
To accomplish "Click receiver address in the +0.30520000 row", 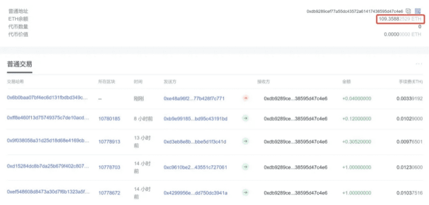I will coord(296,142).
